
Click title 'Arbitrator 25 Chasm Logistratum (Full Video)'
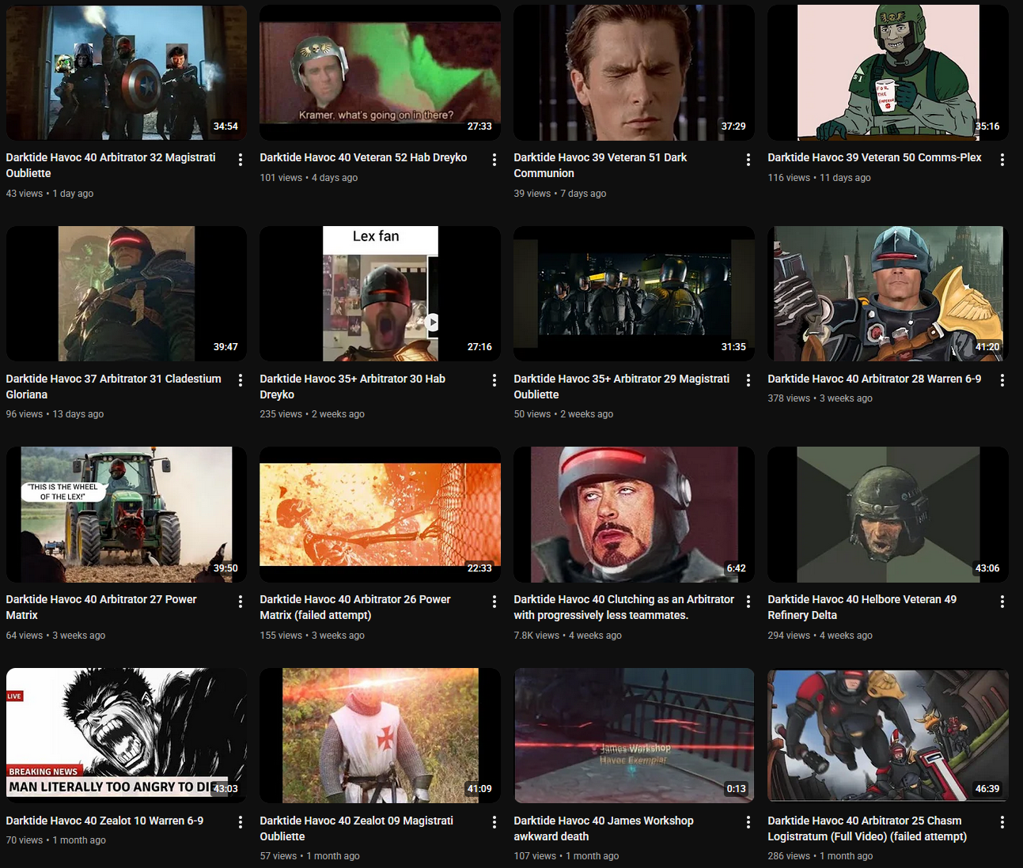[x=868, y=828]
